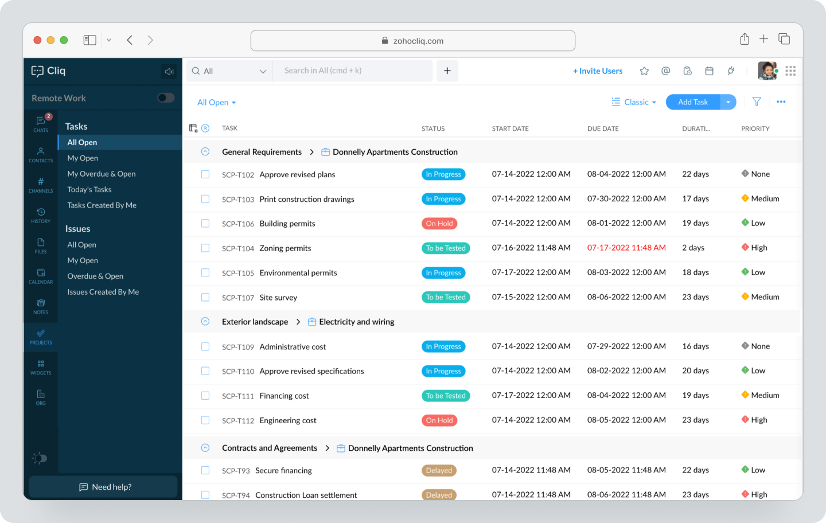The width and height of the screenshot is (826, 523).
Task: Toggle the Remote Work switch
Action: coord(165,97)
